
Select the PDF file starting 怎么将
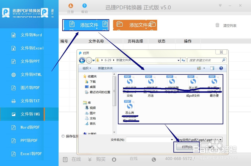click(130, 111)
